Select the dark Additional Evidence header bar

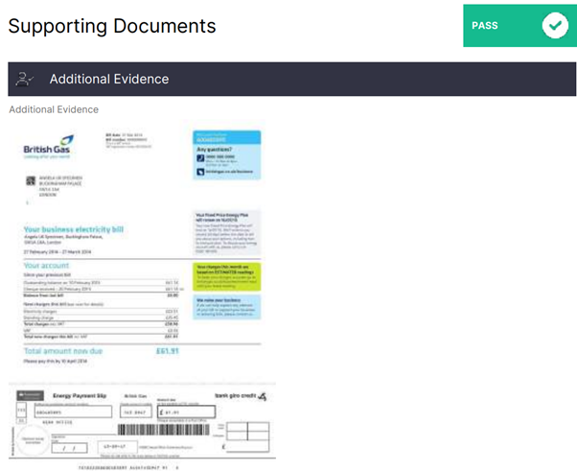click(291, 80)
